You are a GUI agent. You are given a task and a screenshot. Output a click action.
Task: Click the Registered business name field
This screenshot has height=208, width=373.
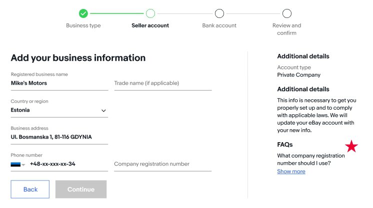pyautogui.click(x=59, y=83)
